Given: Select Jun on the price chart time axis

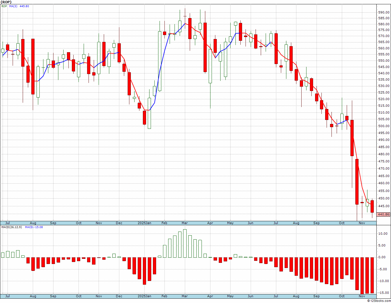Looking at the screenshot, I should click(250, 223).
